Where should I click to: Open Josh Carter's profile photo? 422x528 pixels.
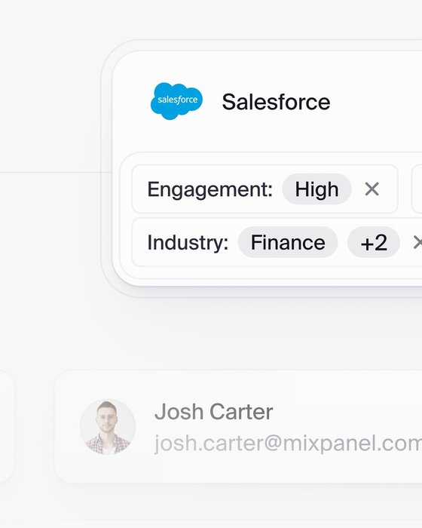click(x=108, y=427)
